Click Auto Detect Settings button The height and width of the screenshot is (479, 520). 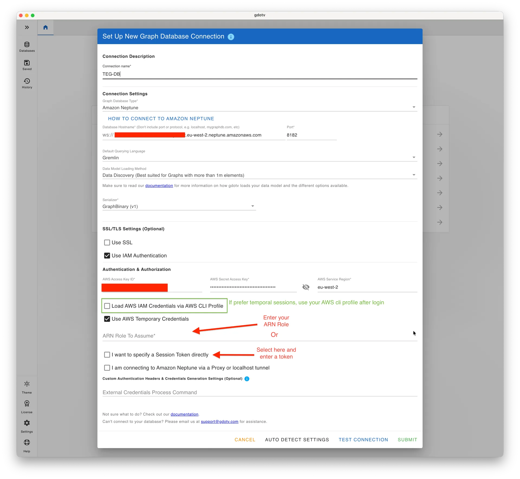297,440
